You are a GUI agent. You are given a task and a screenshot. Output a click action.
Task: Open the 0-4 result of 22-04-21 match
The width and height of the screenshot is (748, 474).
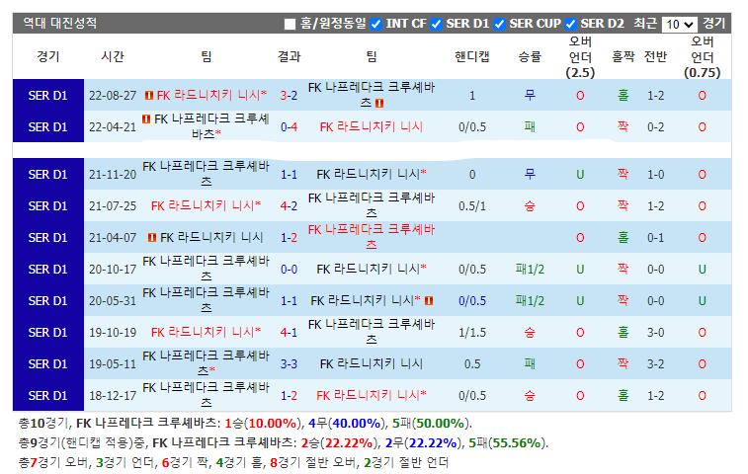(289, 126)
